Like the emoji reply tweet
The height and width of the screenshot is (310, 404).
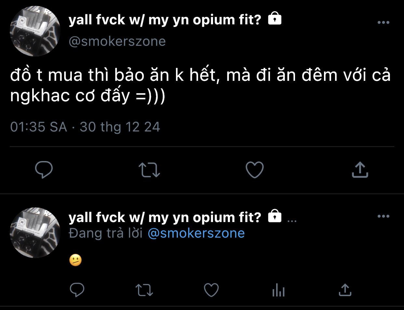[x=211, y=290]
